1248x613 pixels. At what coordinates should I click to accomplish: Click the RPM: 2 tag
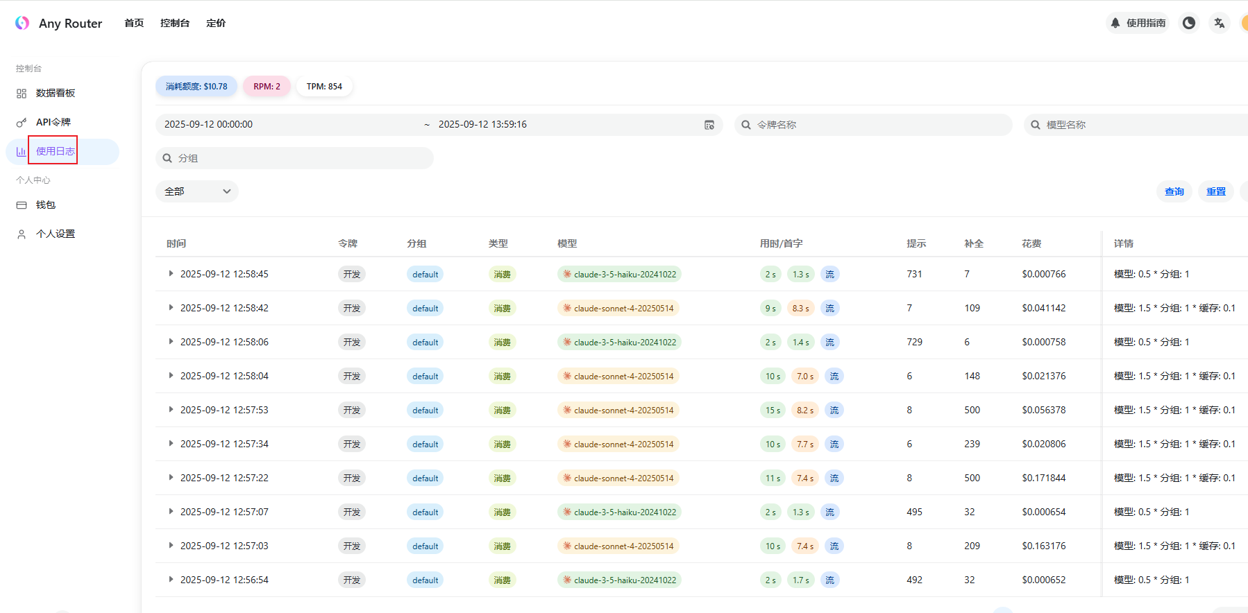(x=267, y=87)
